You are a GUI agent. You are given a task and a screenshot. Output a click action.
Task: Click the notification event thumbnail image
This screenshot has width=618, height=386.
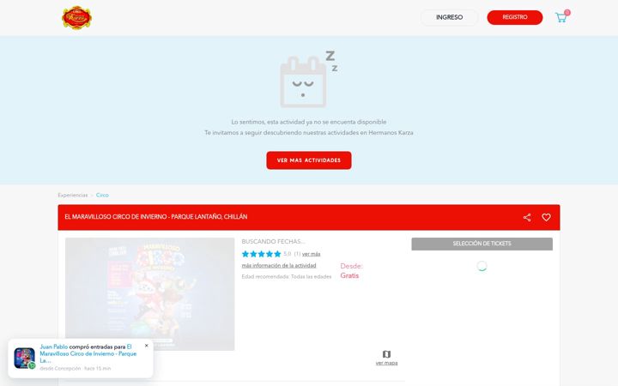[24, 358]
